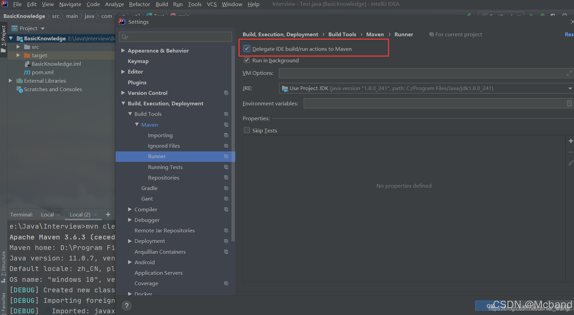Collapse the Maven settings node
574x315 pixels.
(137, 124)
